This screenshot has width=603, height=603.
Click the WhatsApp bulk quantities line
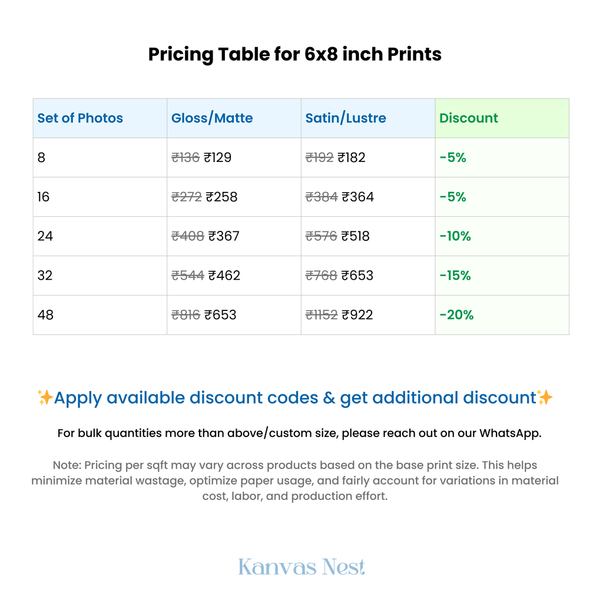click(299, 433)
